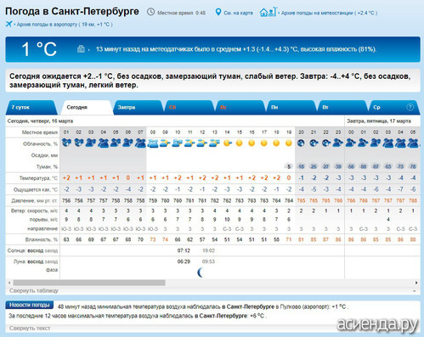Open the Пн forecast tab

[x=291, y=108]
